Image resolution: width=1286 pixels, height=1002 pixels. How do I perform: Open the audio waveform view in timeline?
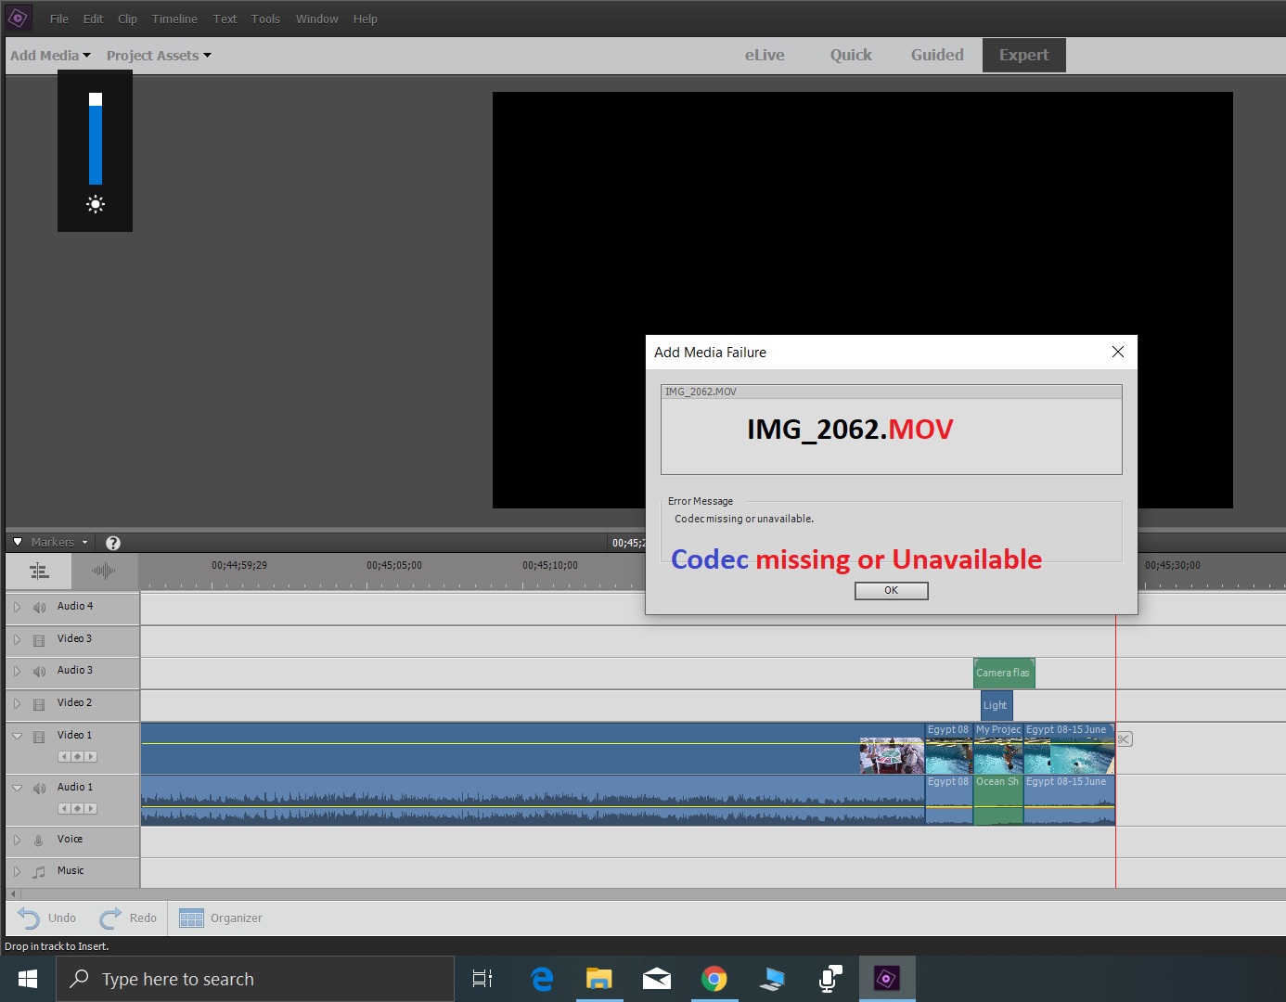(x=103, y=571)
